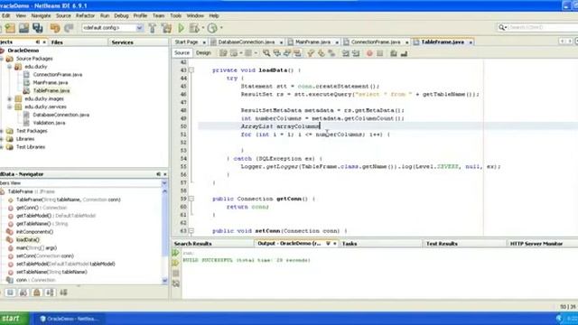Screen dimensions: 578x325
Task: Collapse the setConn method code fold
Action: coord(191,231)
